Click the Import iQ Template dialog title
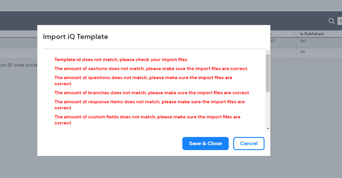 click(x=75, y=37)
